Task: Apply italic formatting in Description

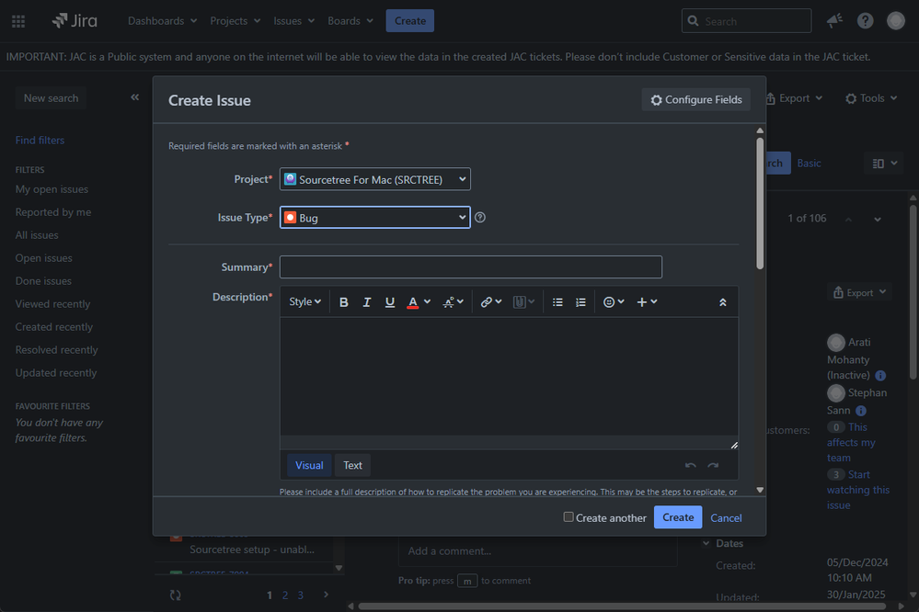Action: tap(367, 302)
